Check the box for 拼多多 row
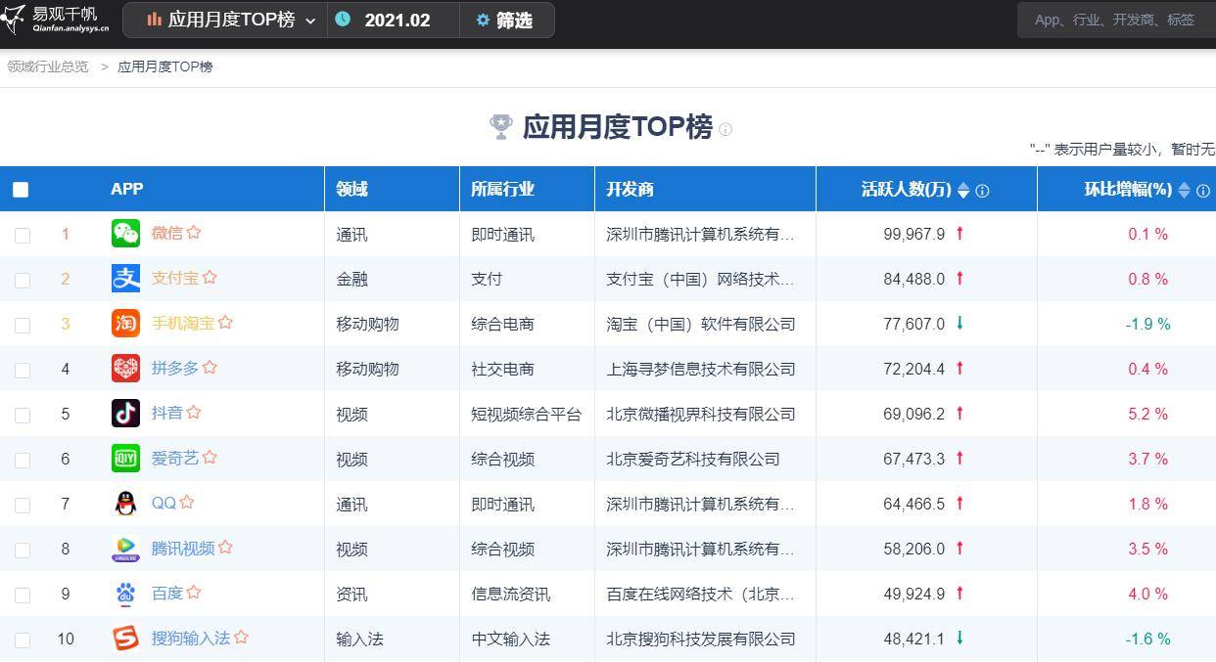This screenshot has height=662, width=1216. click(23, 371)
